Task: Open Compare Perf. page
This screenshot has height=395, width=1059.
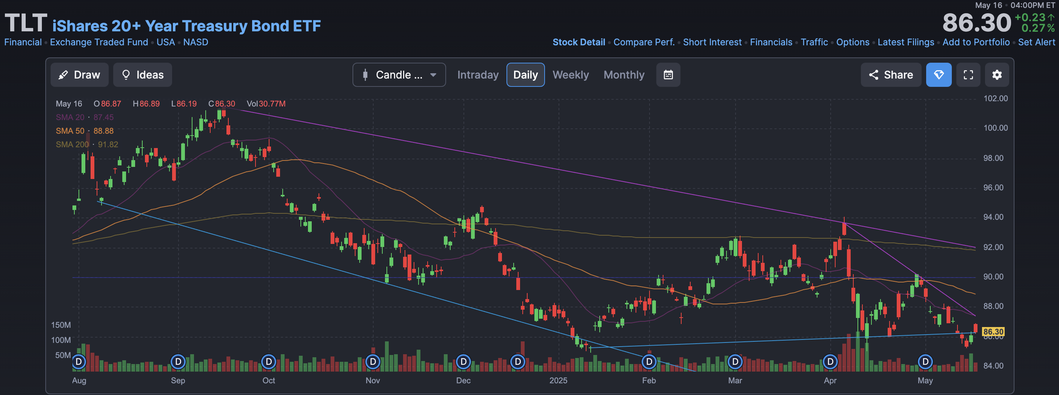Action: click(644, 42)
